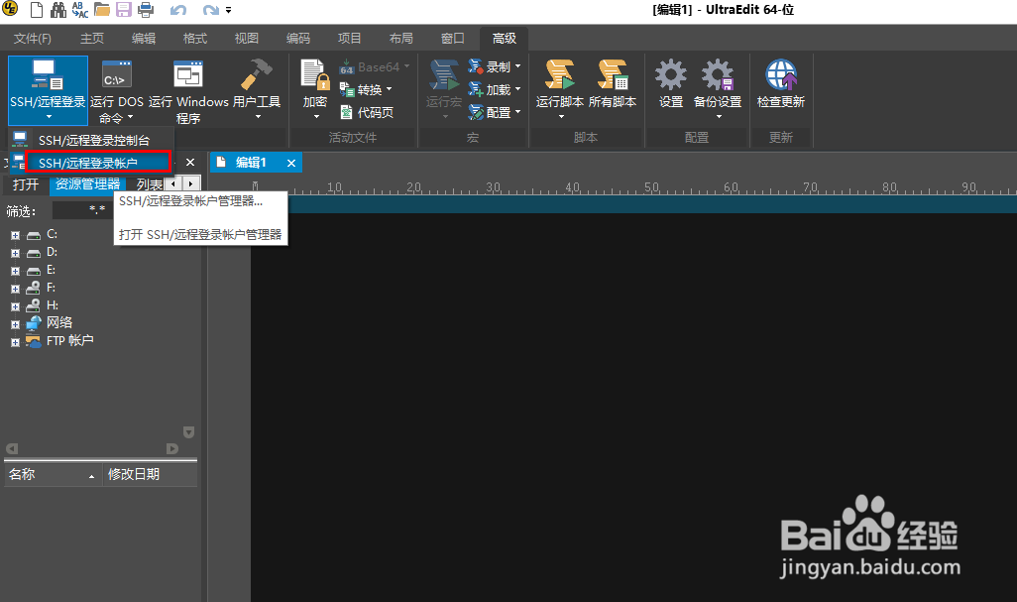Select SSH/远程登录帐户 menu entry
The image size is (1017, 602).
pos(91,163)
